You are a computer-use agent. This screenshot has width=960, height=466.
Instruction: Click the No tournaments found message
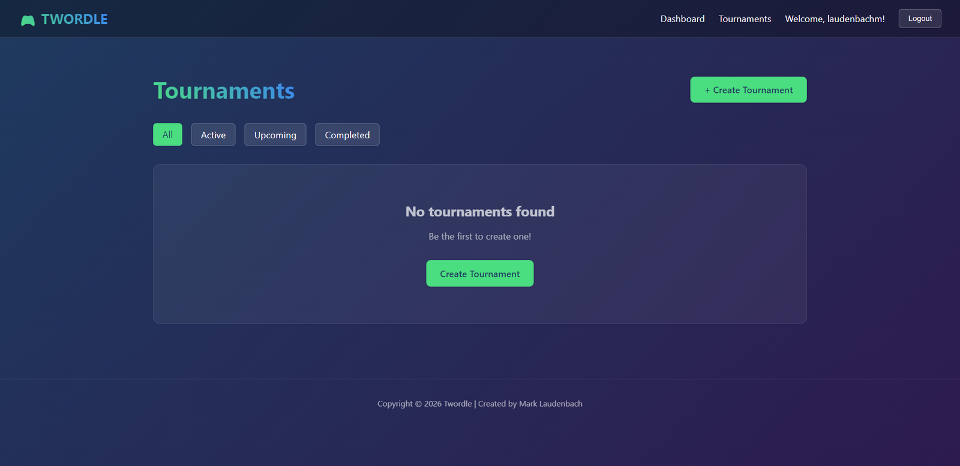479,212
